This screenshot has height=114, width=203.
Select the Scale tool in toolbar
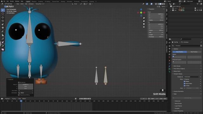3,24
